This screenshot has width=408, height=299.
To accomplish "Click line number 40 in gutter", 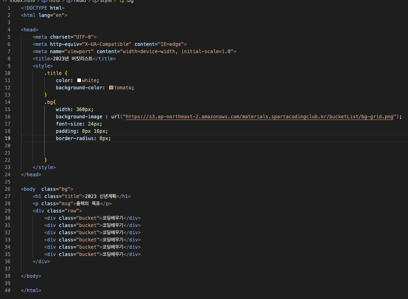I will (x=8, y=291).
